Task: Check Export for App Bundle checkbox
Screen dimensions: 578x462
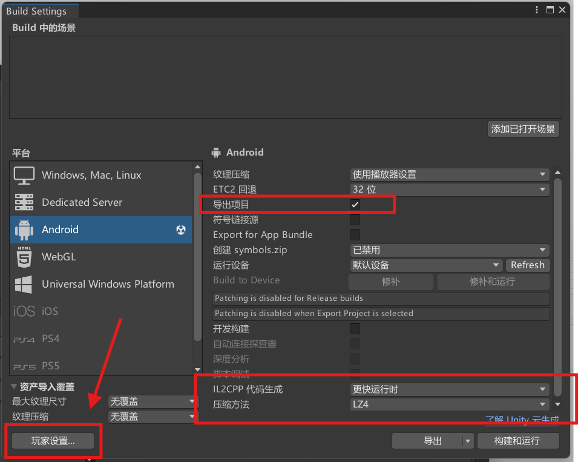Action: coord(355,235)
